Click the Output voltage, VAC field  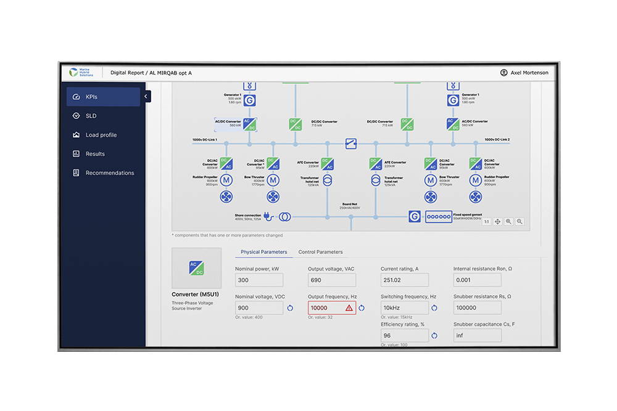tap(332, 280)
